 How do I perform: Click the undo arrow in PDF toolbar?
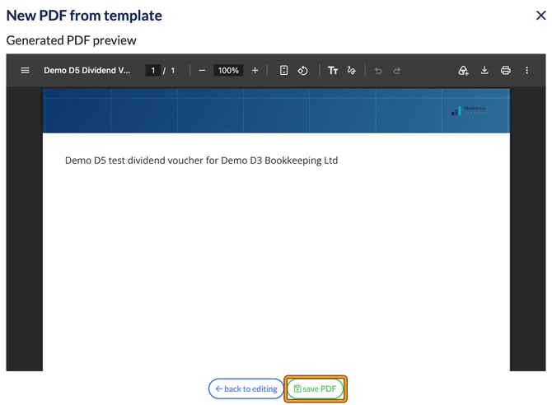click(x=378, y=71)
